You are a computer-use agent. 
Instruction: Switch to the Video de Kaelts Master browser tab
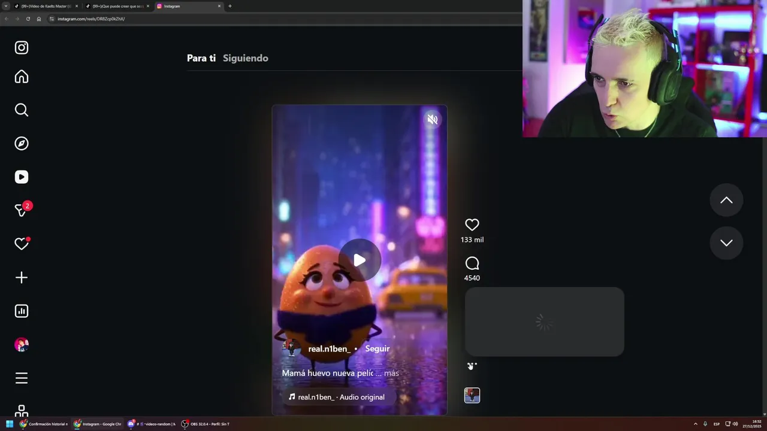[x=47, y=6]
